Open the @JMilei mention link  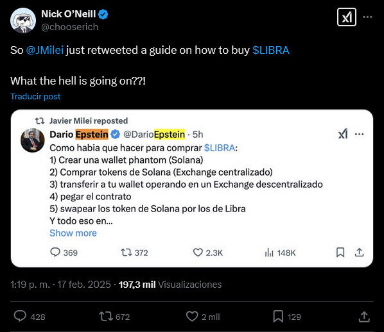pos(44,50)
